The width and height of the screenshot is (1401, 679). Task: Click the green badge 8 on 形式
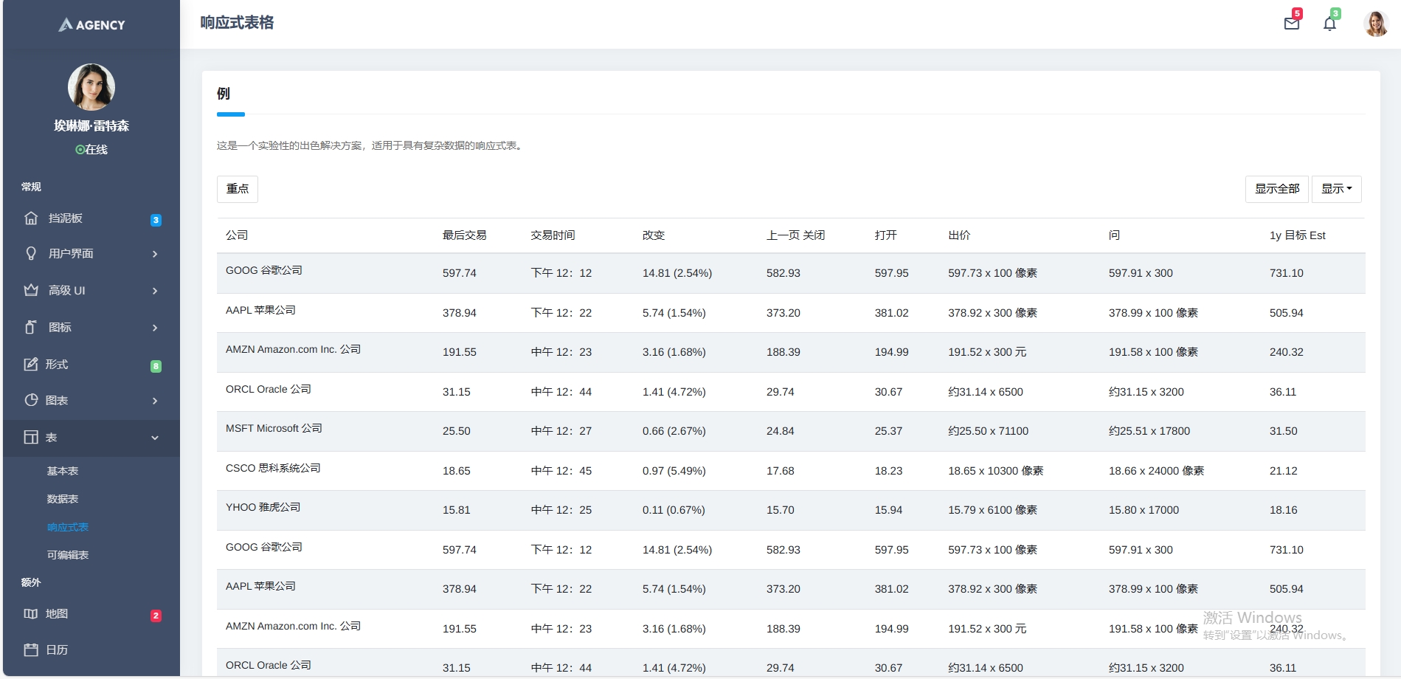click(156, 366)
